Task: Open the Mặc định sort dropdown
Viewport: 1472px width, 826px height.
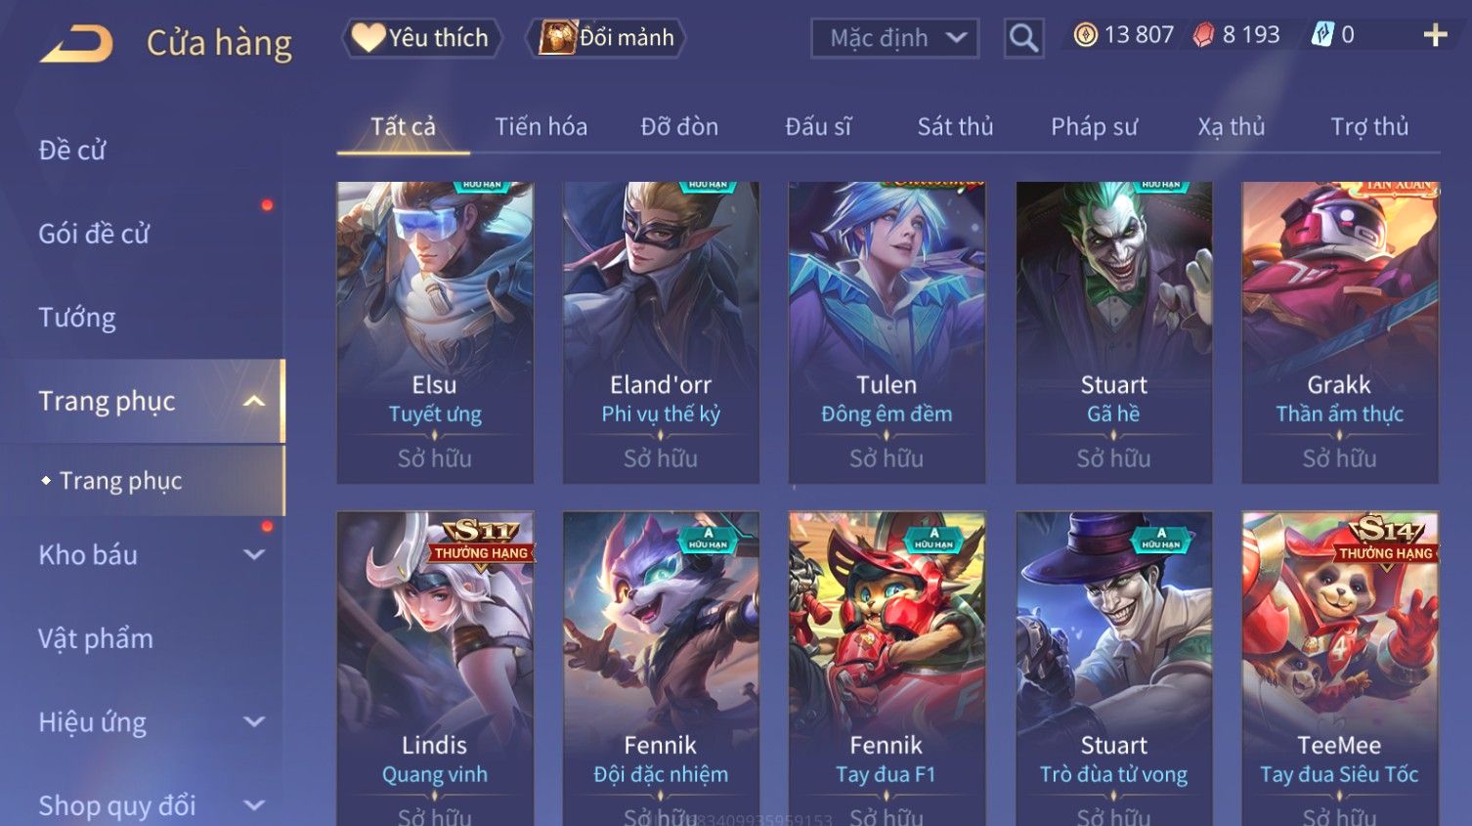Action: (x=894, y=38)
